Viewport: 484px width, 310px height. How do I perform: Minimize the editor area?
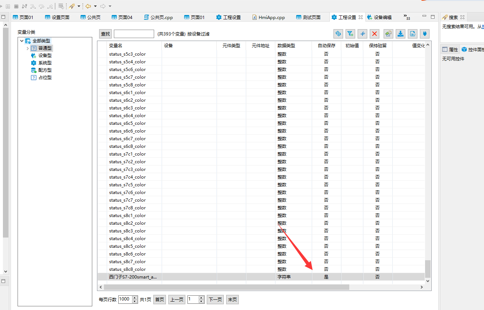(x=424, y=16)
